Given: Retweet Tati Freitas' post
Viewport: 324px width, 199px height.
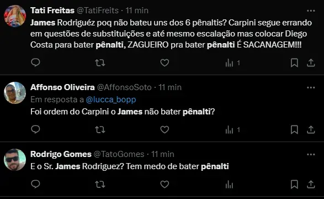Looking at the screenshot, I should tap(100, 62).
